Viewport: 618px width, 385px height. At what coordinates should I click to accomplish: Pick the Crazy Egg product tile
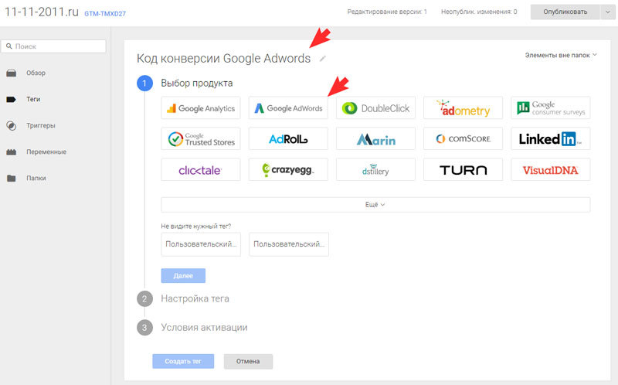point(288,169)
